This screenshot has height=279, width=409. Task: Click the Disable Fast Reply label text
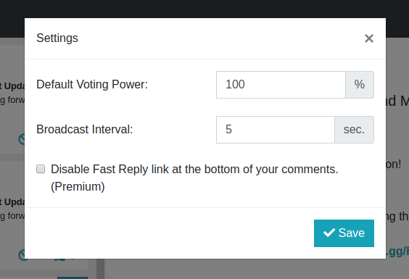pos(194,170)
